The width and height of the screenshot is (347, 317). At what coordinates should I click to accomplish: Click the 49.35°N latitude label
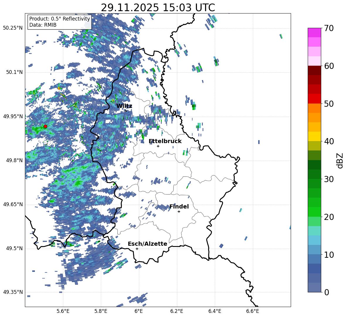[x=13, y=292]
